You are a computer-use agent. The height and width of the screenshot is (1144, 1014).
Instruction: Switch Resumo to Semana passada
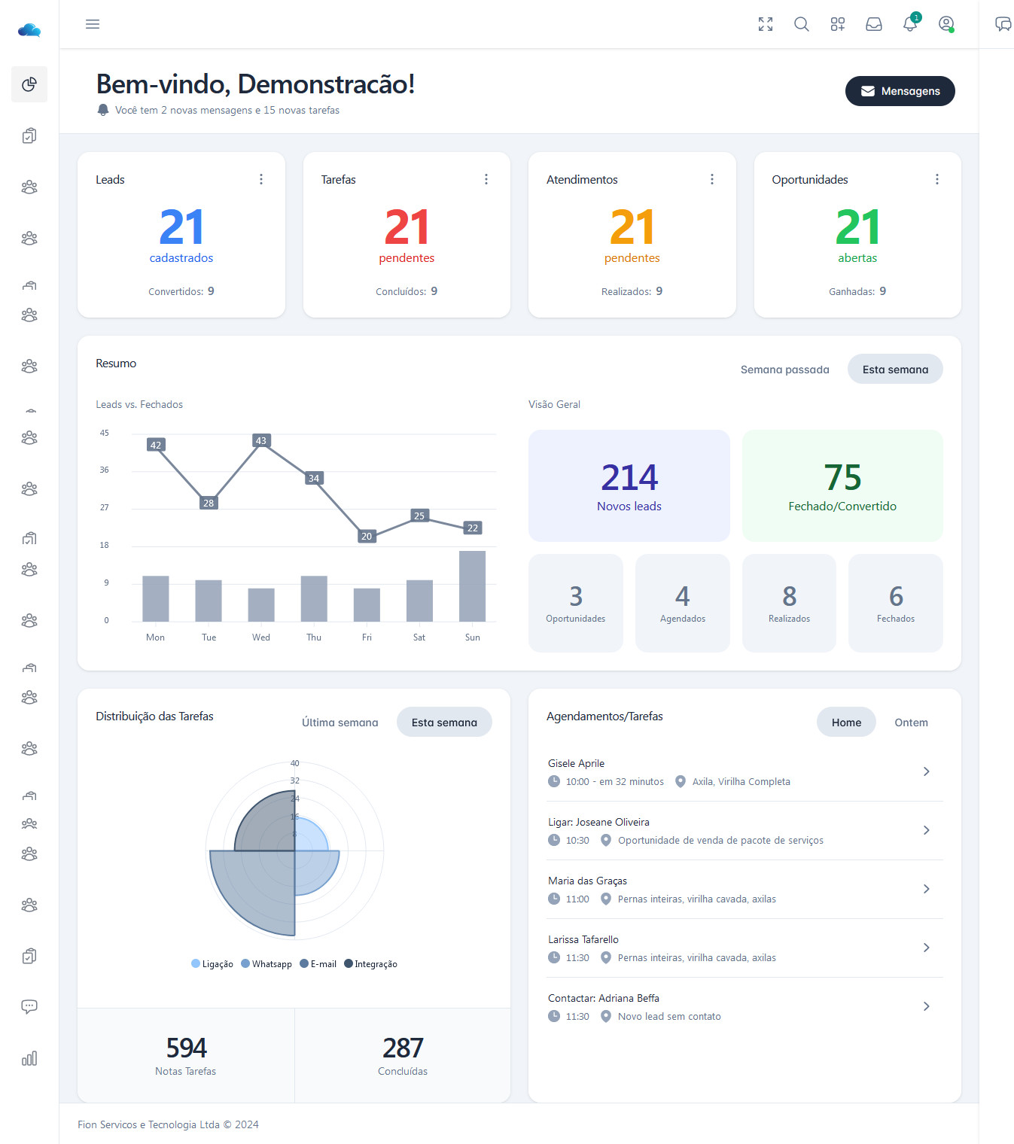784,370
